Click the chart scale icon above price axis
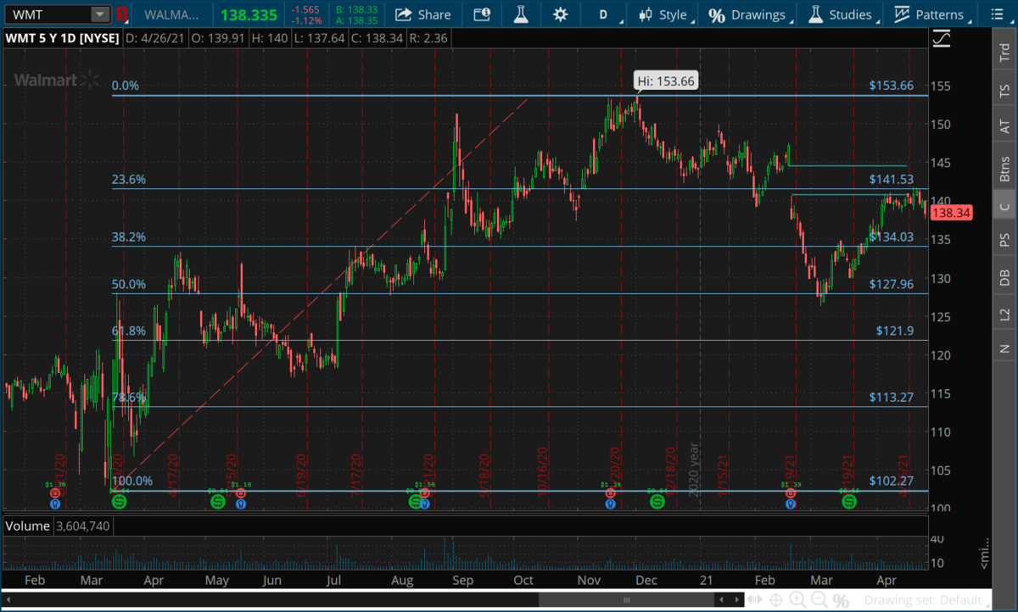This screenshot has width=1018, height=612. coord(941,39)
